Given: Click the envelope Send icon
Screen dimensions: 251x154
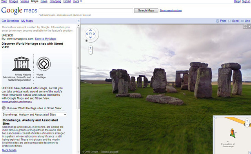Looking at the screenshot, I should click(x=229, y=21).
